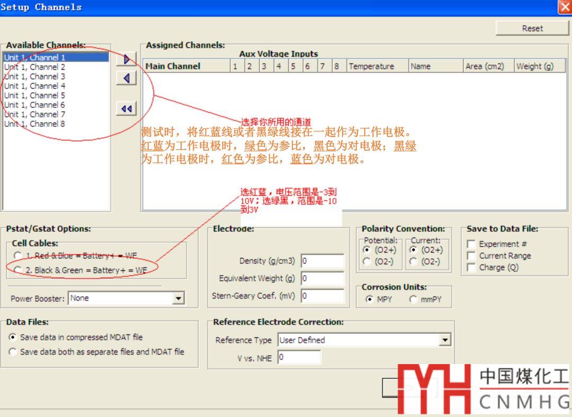Viewport: 572px width, 417px height.
Task: Enable the Experiment # checkbox
Action: 471,244
